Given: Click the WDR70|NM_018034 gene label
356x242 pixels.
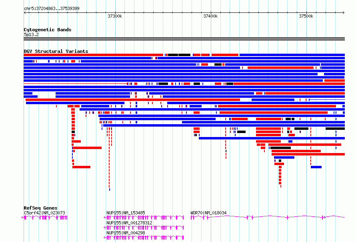Looking at the screenshot, I should (208, 213).
